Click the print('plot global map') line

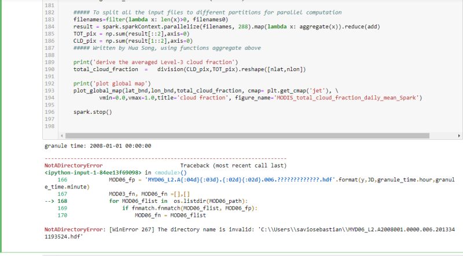click(x=112, y=83)
